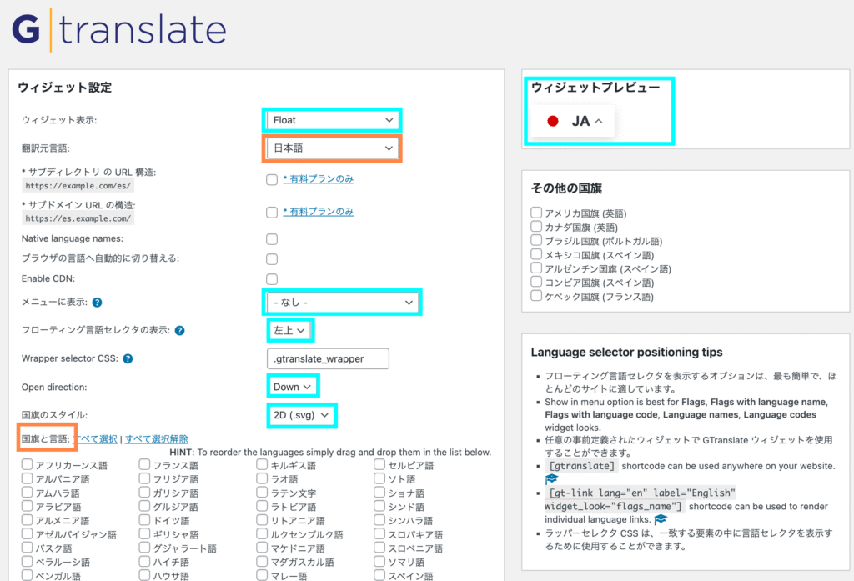Click help icon next to メニューに表示

[x=98, y=303]
